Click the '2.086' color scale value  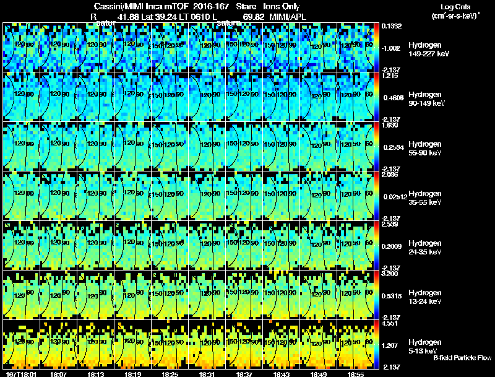click(x=390, y=175)
